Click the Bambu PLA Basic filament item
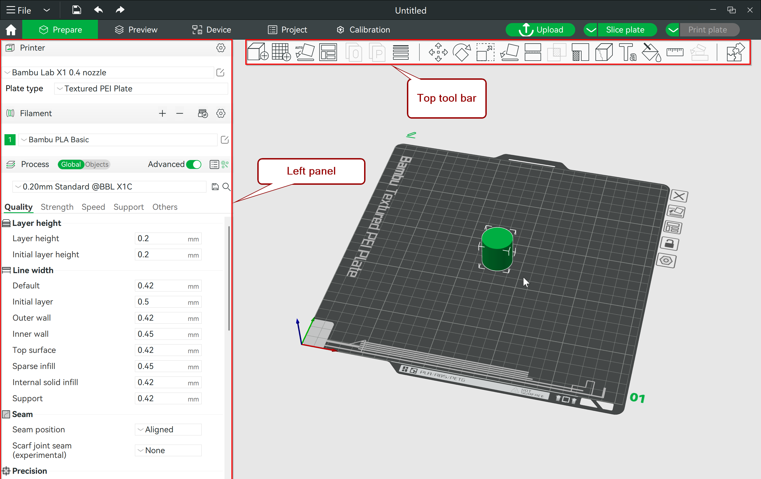 coord(113,139)
